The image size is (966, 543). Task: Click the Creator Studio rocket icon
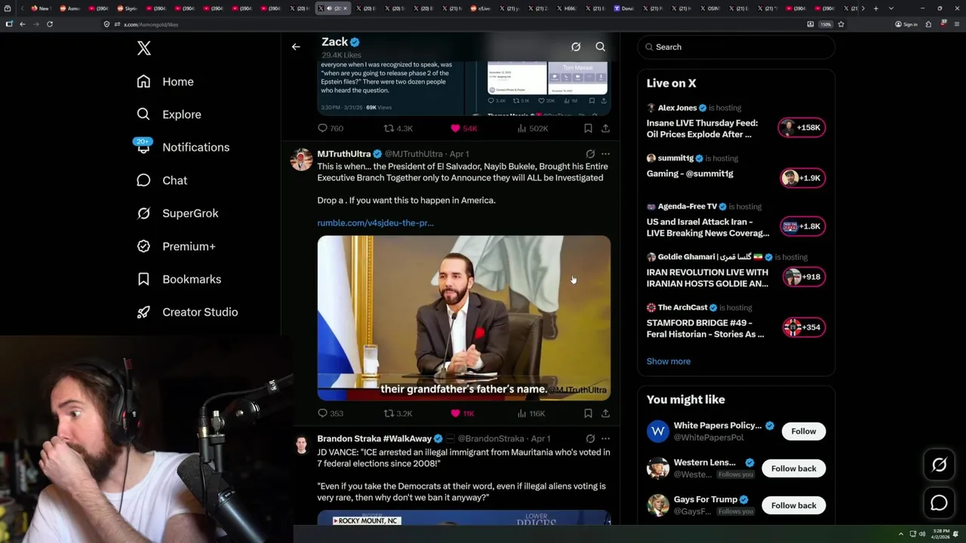143,312
